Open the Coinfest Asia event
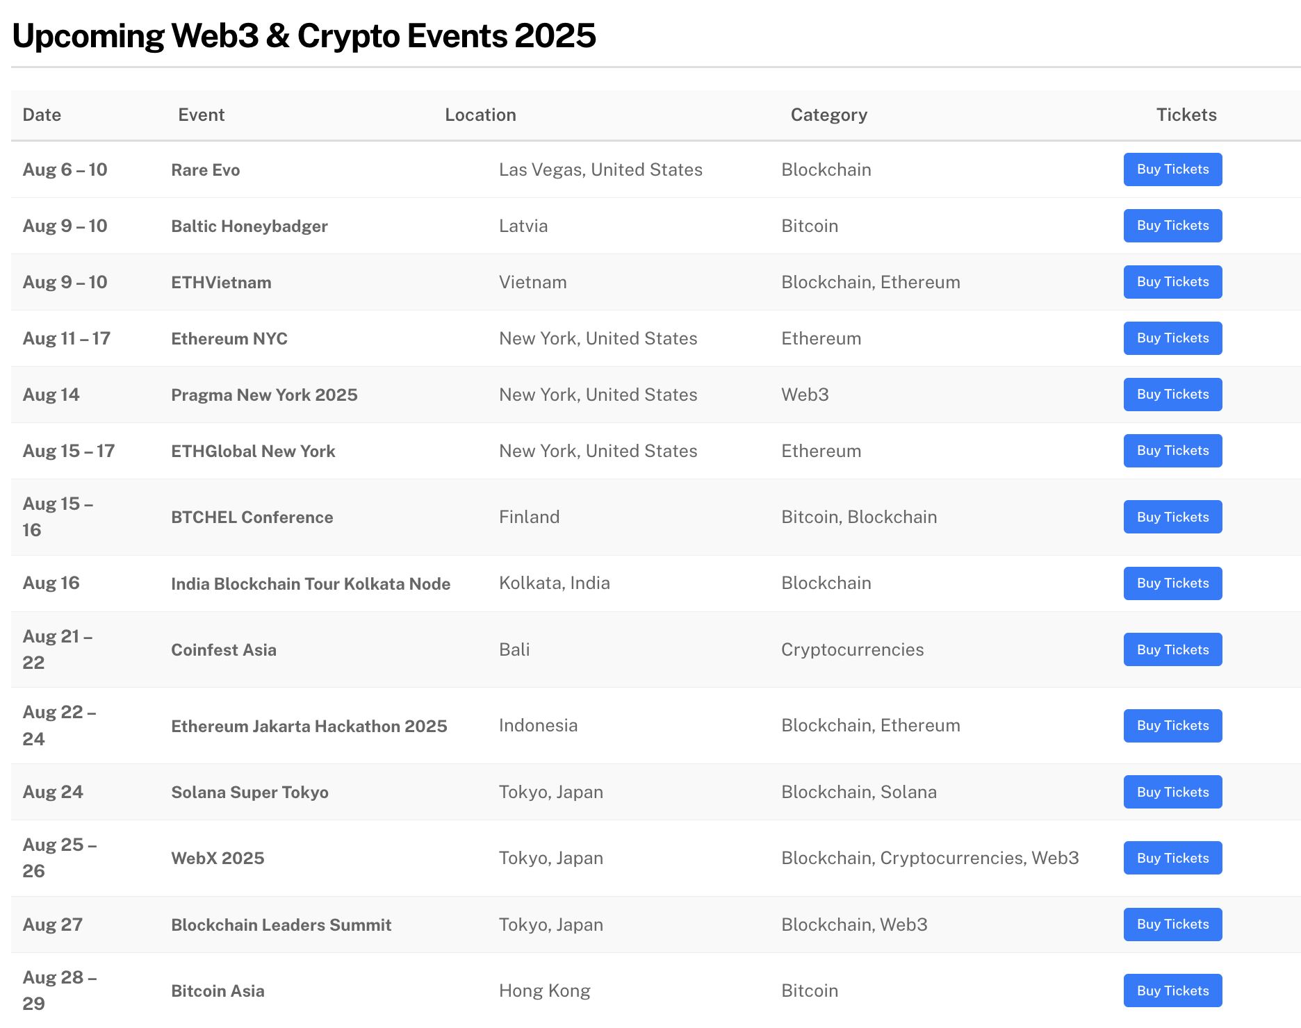The height and width of the screenshot is (1028, 1301). 224,650
